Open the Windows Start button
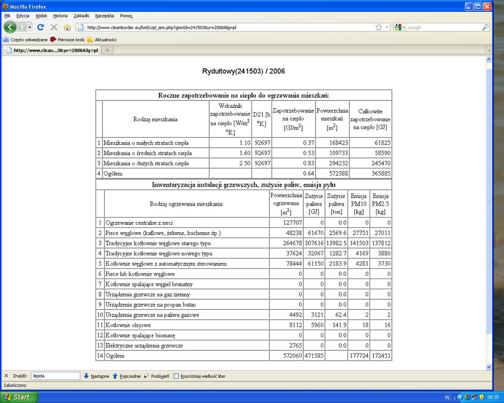 [x=19, y=397]
